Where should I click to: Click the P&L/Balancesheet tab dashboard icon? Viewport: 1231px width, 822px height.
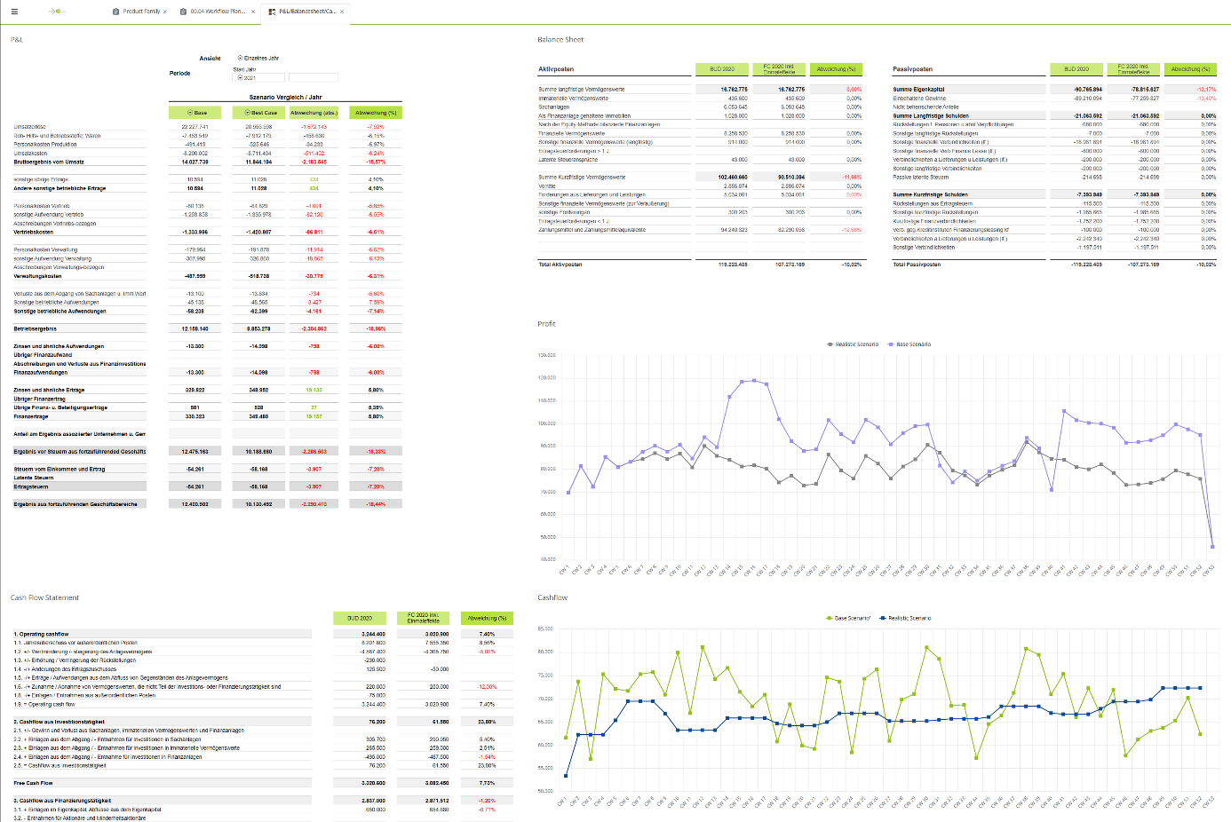272,12
